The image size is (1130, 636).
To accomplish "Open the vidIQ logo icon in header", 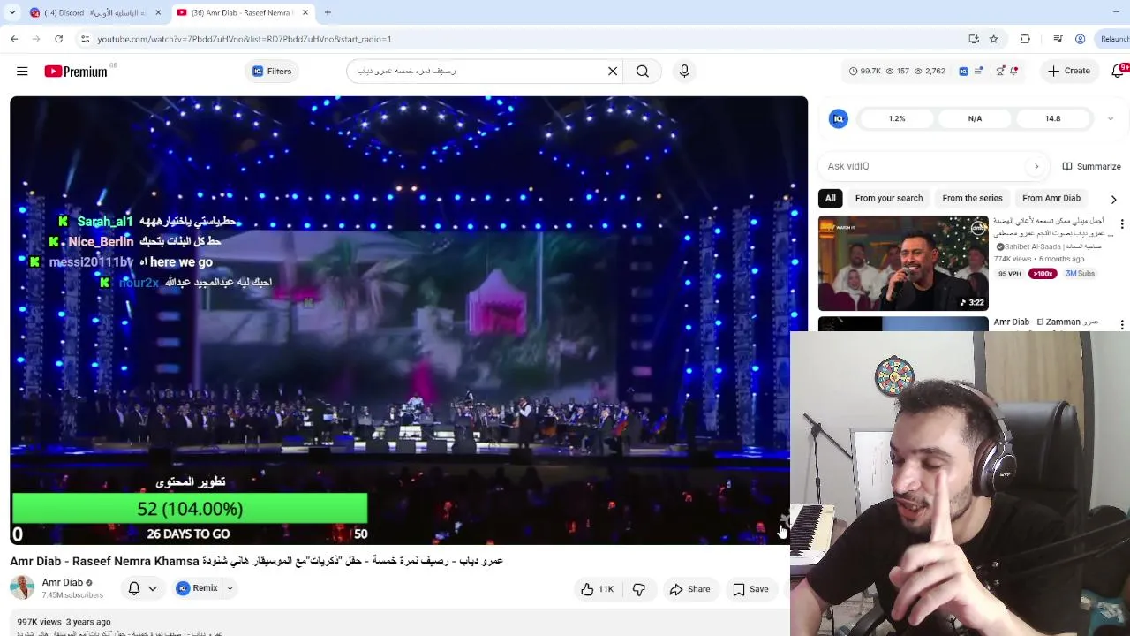I will coord(963,72).
